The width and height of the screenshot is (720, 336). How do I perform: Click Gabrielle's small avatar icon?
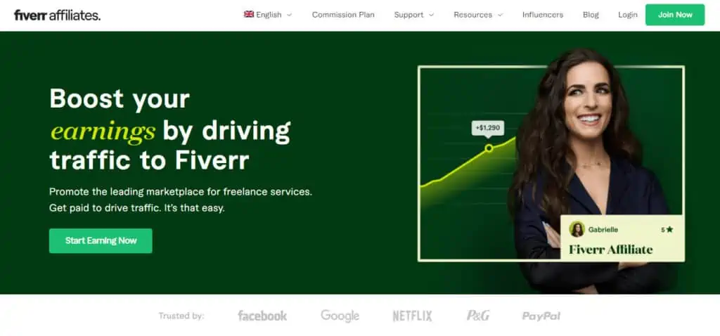(577, 229)
